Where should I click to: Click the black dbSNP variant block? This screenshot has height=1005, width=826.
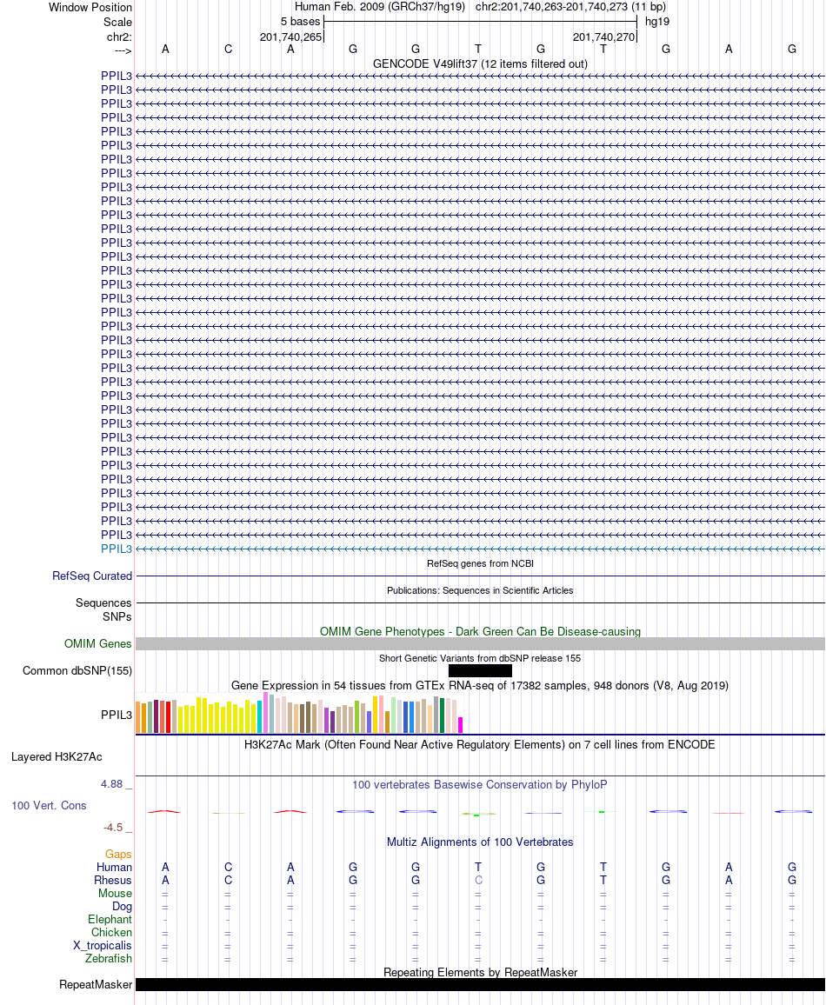[480, 671]
